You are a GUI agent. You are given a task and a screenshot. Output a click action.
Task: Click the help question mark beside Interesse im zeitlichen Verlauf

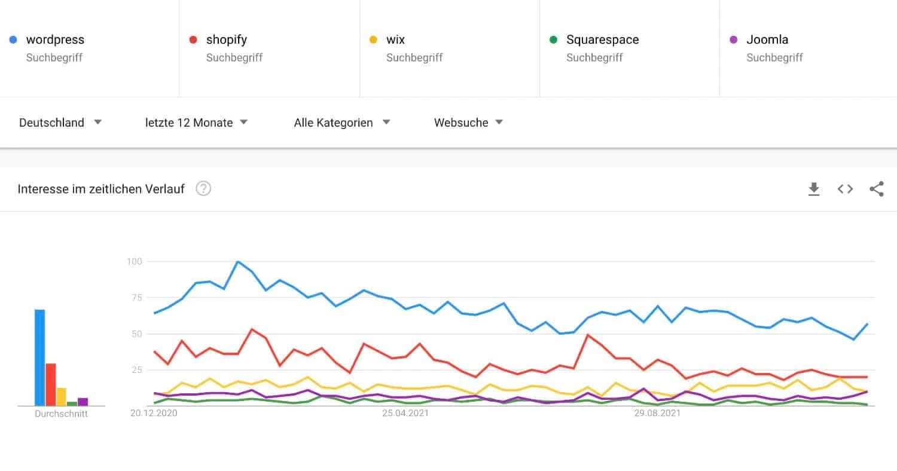(203, 188)
